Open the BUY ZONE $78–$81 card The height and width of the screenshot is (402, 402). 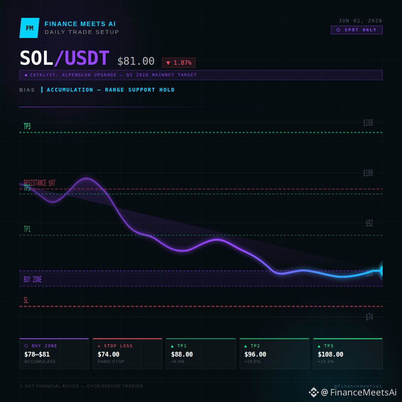point(54,354)
